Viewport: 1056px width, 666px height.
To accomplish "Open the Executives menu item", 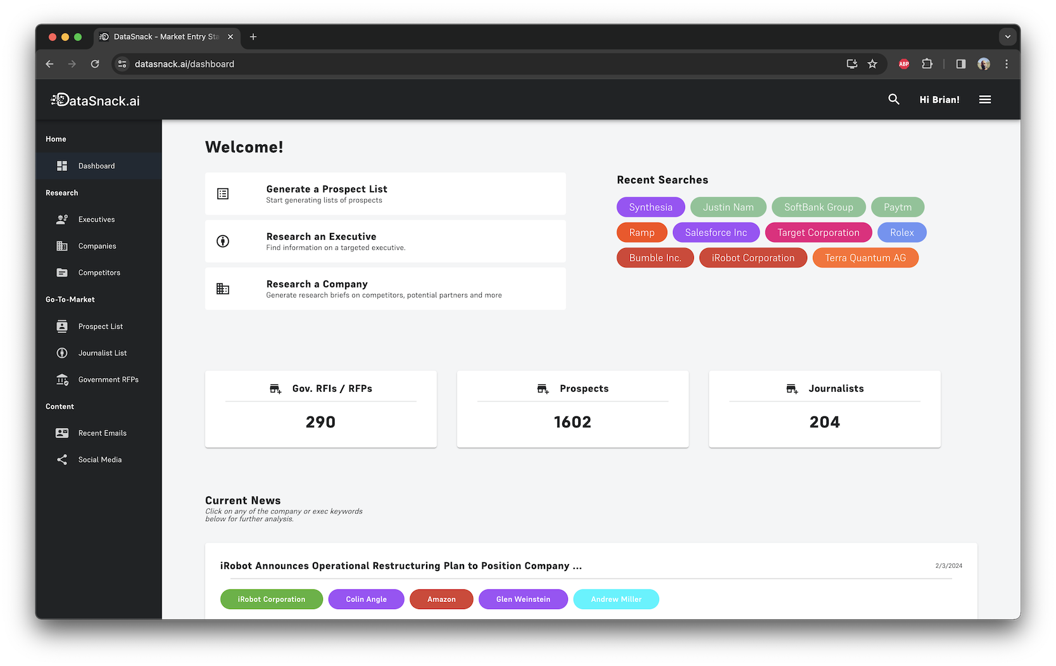I will click(99, 220).
